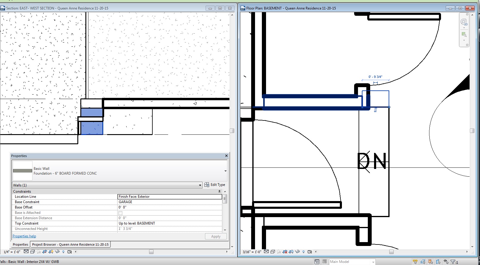
Task: Click the flip wall orientation arrows control
Action: [x=375, y=110]
